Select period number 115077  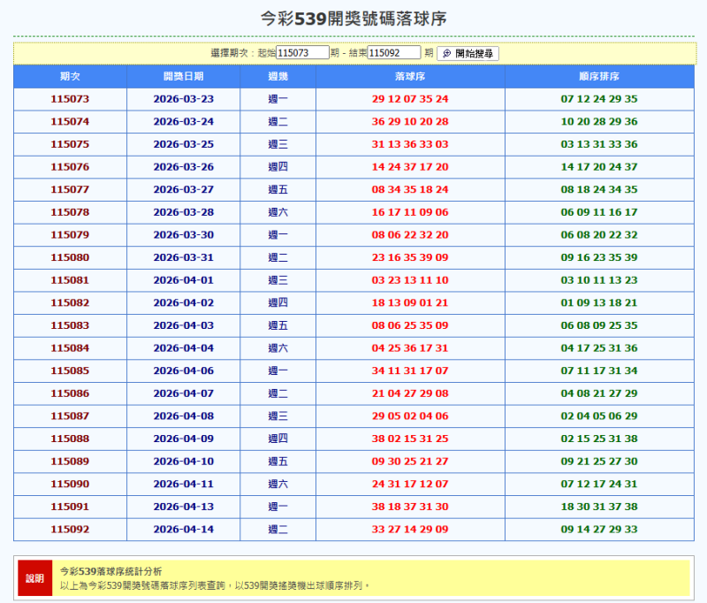pyautogui.click(x=70, y=189)
